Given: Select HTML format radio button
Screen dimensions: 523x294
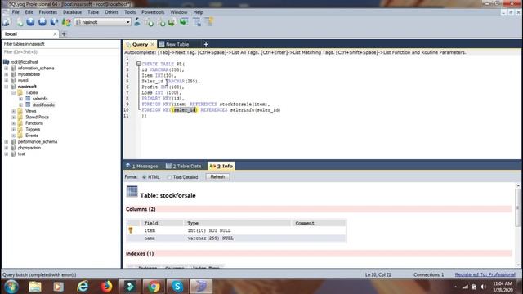Looking at the screenshot, I should pos(145,177).
